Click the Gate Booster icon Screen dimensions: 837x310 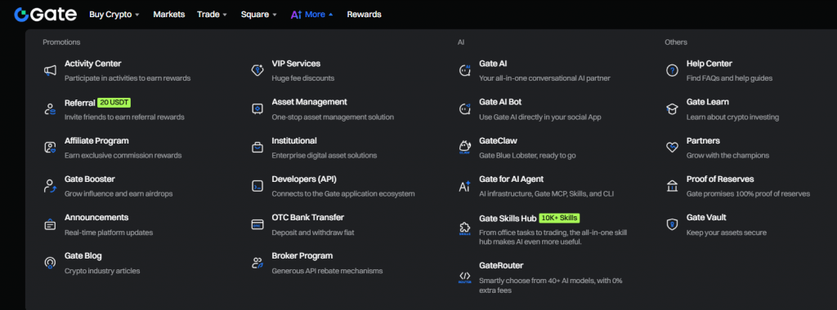click(x=50, y=186)
